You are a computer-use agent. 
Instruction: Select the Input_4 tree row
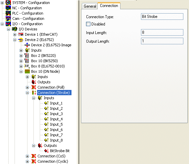coord(56,119)
